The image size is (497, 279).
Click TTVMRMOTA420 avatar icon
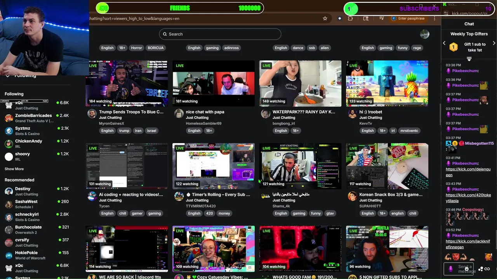point(179,196)
